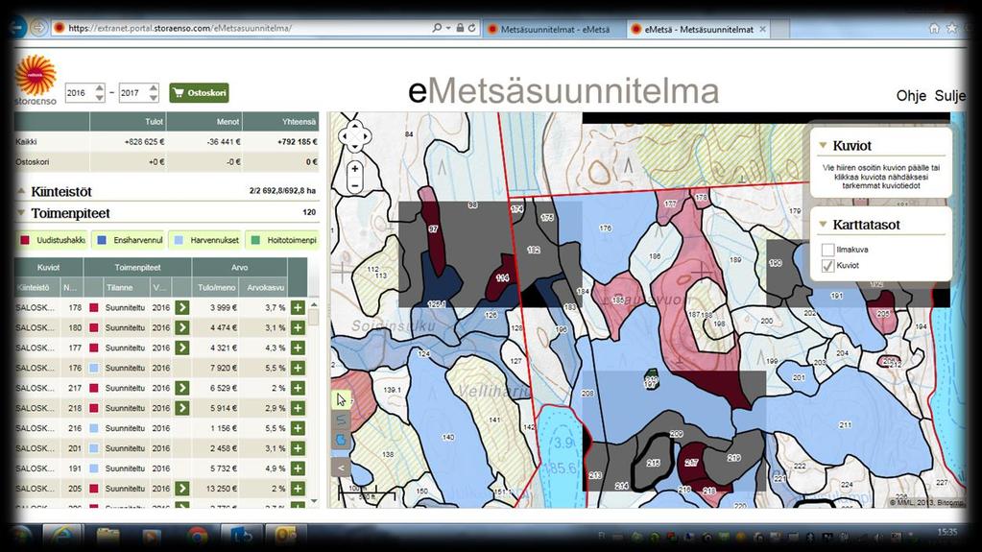982x552 pixels.
Task: Open details arrow for stand 177 row
Action: click(x=181, y=348)
